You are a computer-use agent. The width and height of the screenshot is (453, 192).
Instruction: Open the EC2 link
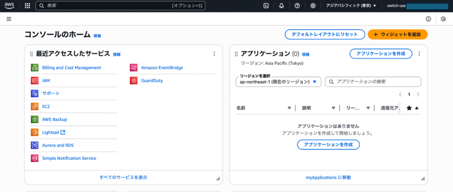click(46, 106)
